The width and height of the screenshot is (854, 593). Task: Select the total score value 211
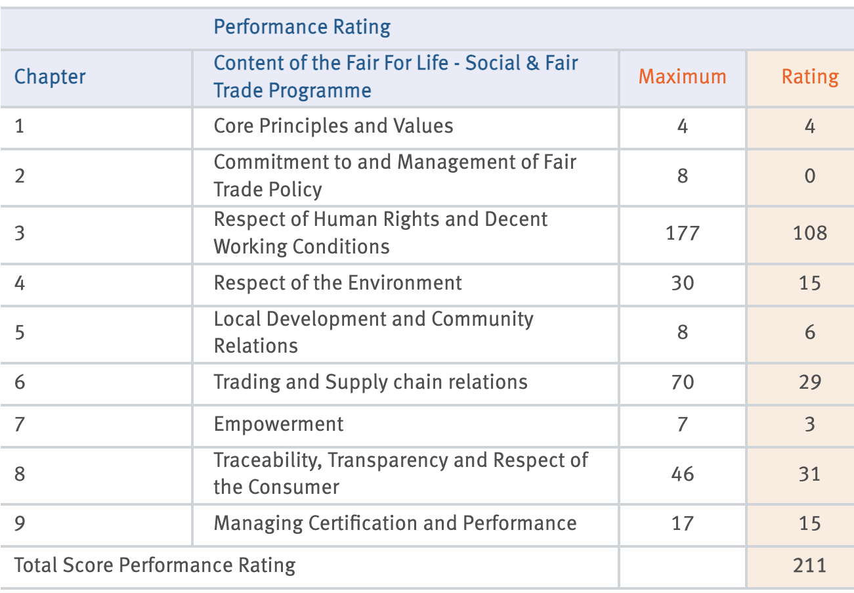pyautogui.click(x=809, y=565)
